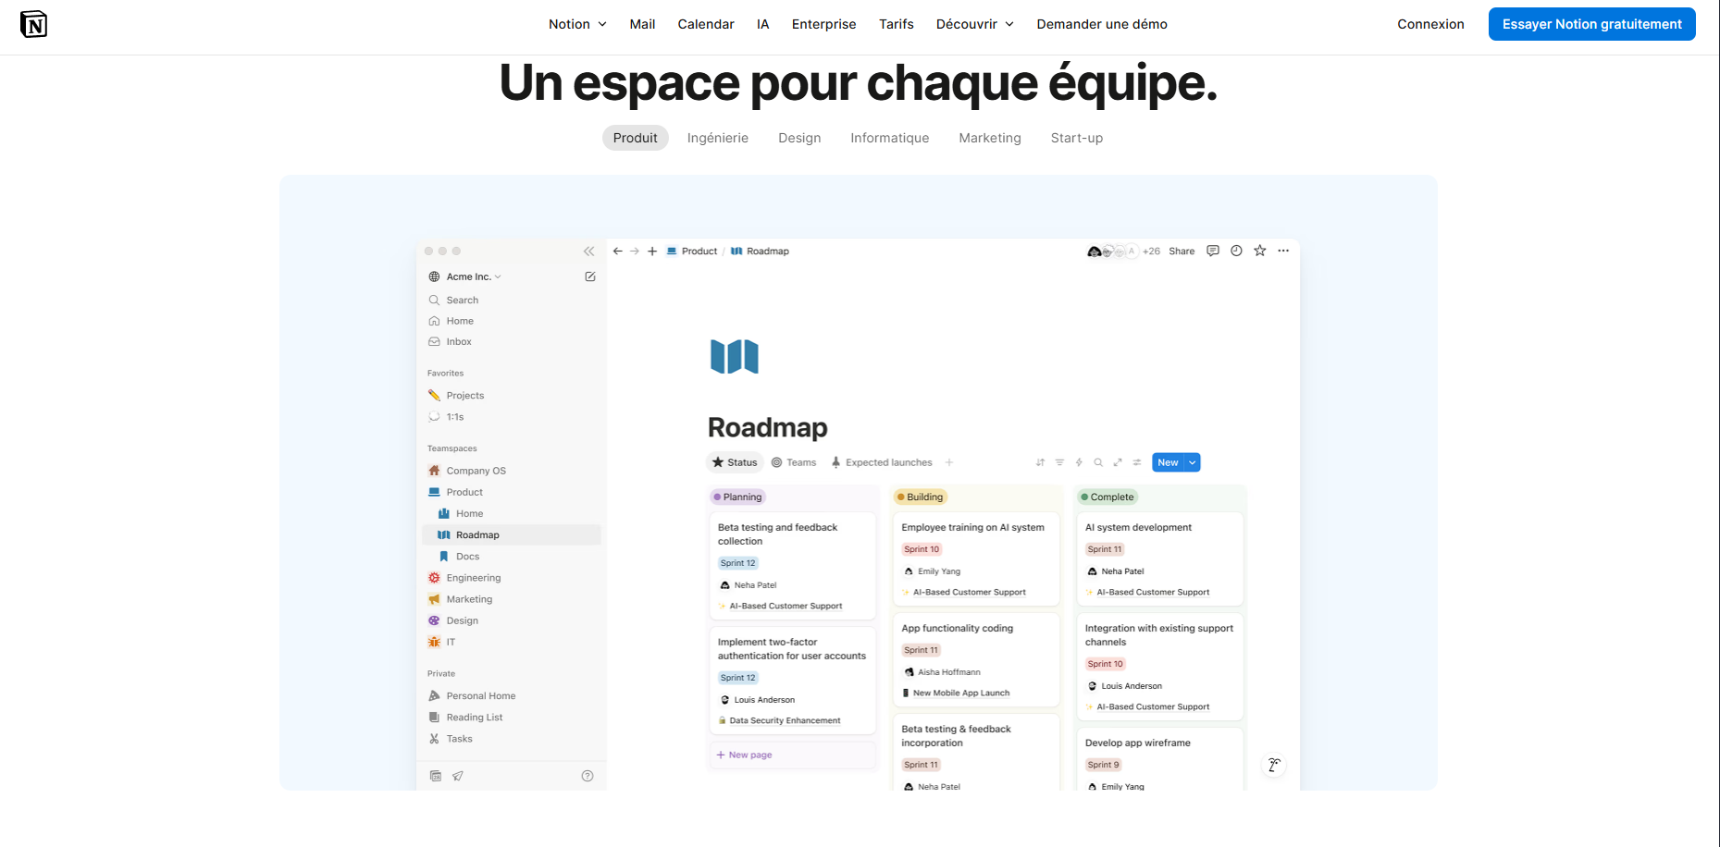Click the help question mark icon
This screenshot has width=1720, height=847.
588,776
